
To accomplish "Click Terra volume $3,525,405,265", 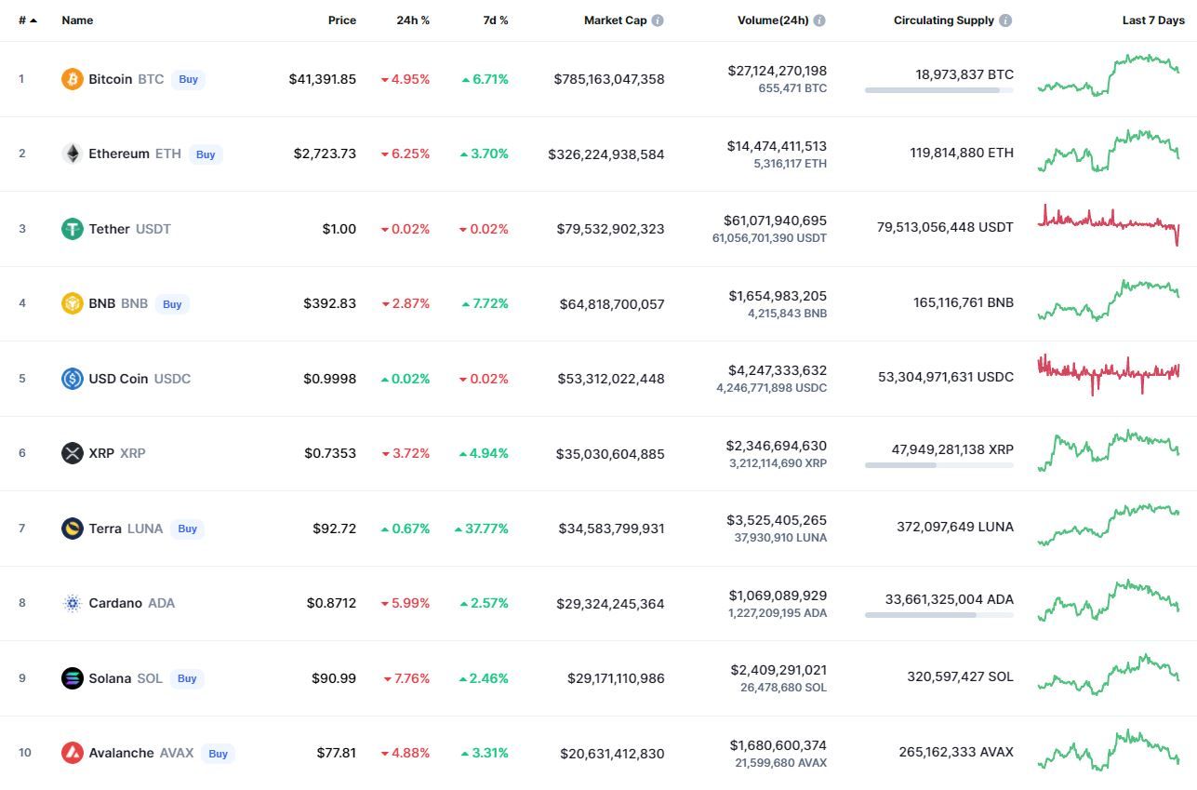I will [x=777, y=520].
